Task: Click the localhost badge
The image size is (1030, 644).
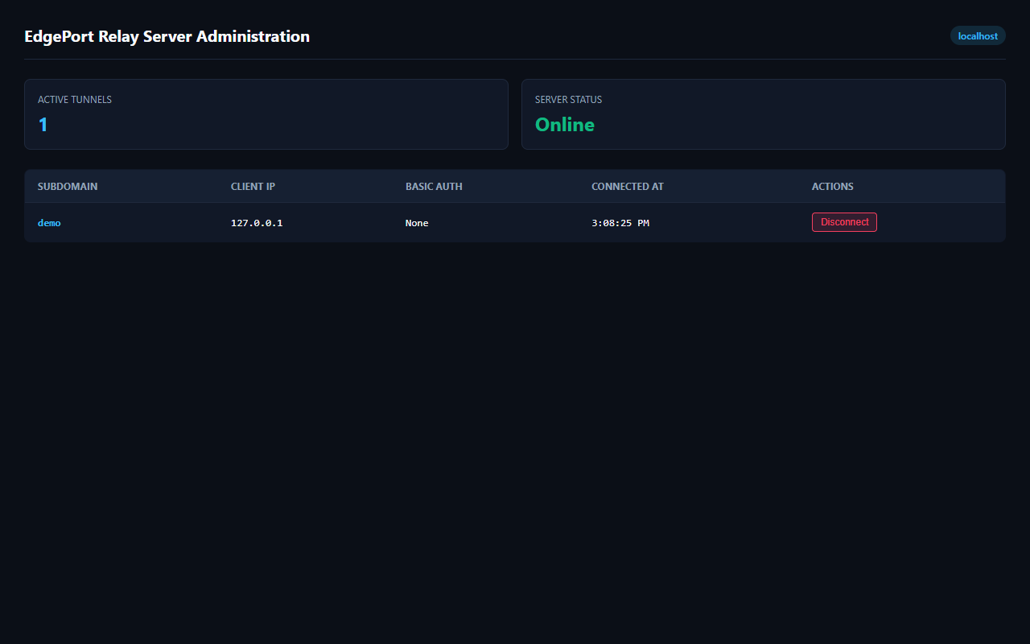Action: pyautogui.click(x=978, y=36)
